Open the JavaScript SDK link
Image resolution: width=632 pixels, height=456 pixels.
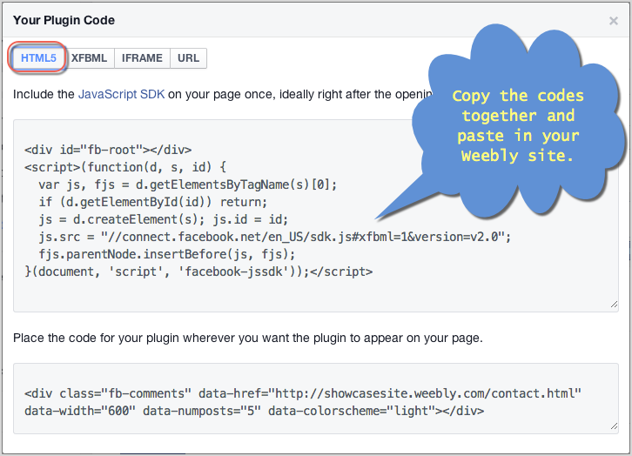121,94
